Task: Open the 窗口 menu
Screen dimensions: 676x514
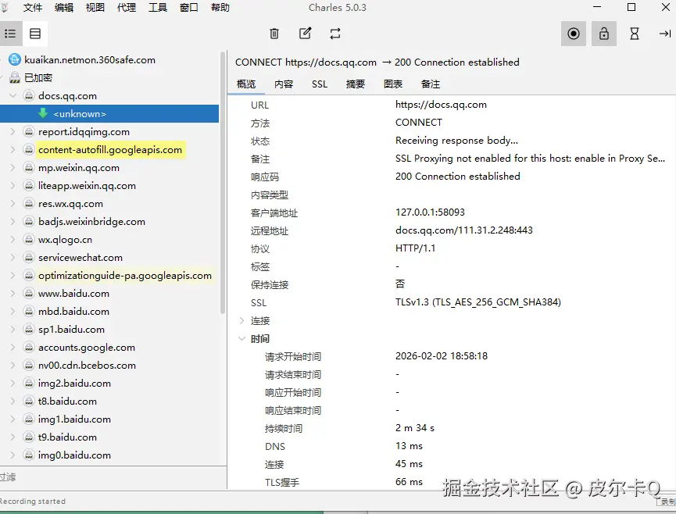Action: [189, 7]
